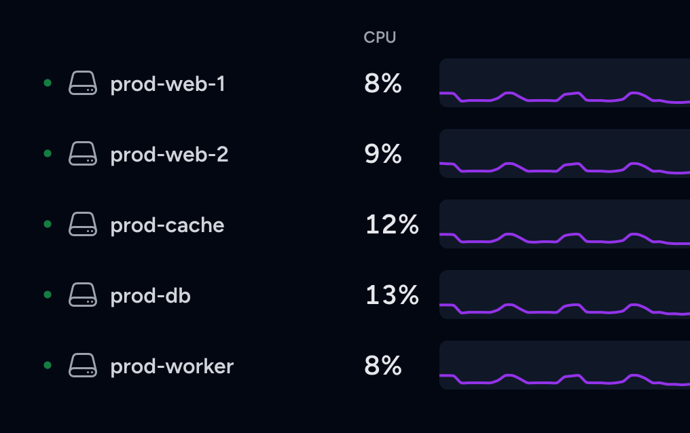Viewport: 690px width, 433px height.
Task: Click the prod-web-1 CPU sparkline chart
Action: click(564, 83)
